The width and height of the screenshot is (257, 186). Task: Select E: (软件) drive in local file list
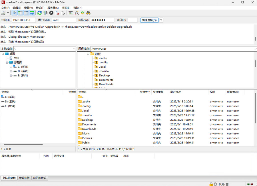pyautogui.click(x=8, y=106)
